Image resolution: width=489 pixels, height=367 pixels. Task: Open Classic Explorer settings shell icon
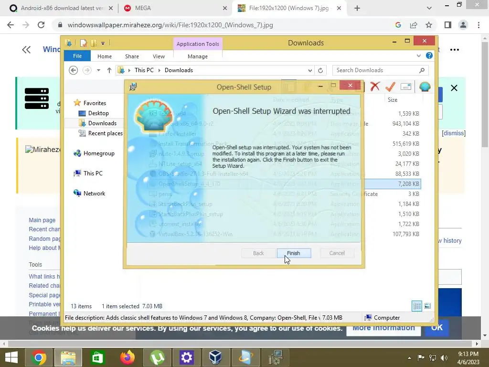coord(425,86)
